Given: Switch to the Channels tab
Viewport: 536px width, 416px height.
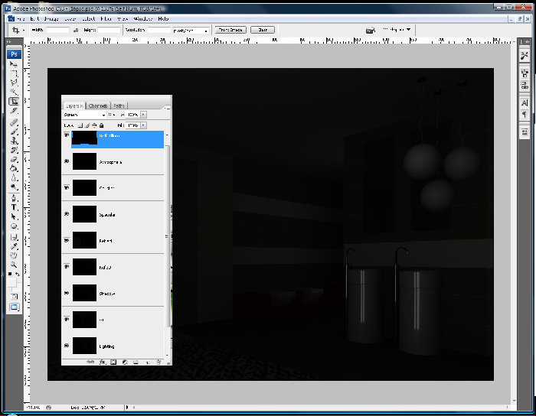Looking at the screenshot, I should coord(98,106).
